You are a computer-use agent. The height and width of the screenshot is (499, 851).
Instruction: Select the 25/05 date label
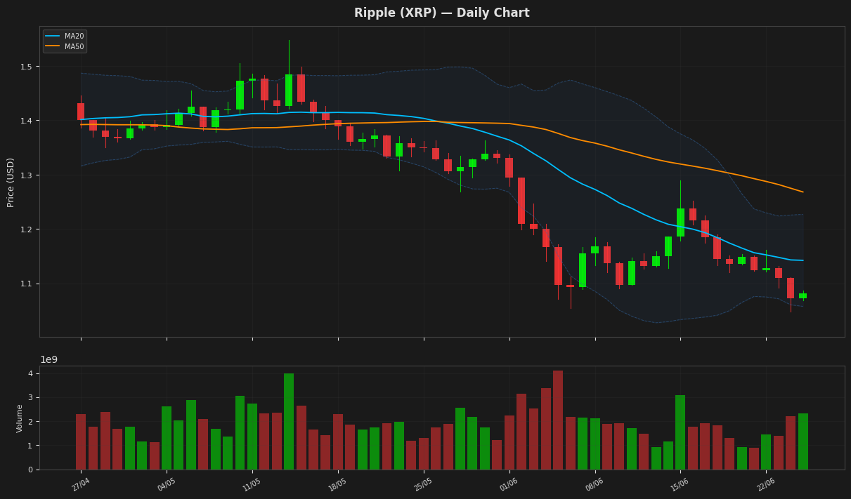[x=423, y=484]
